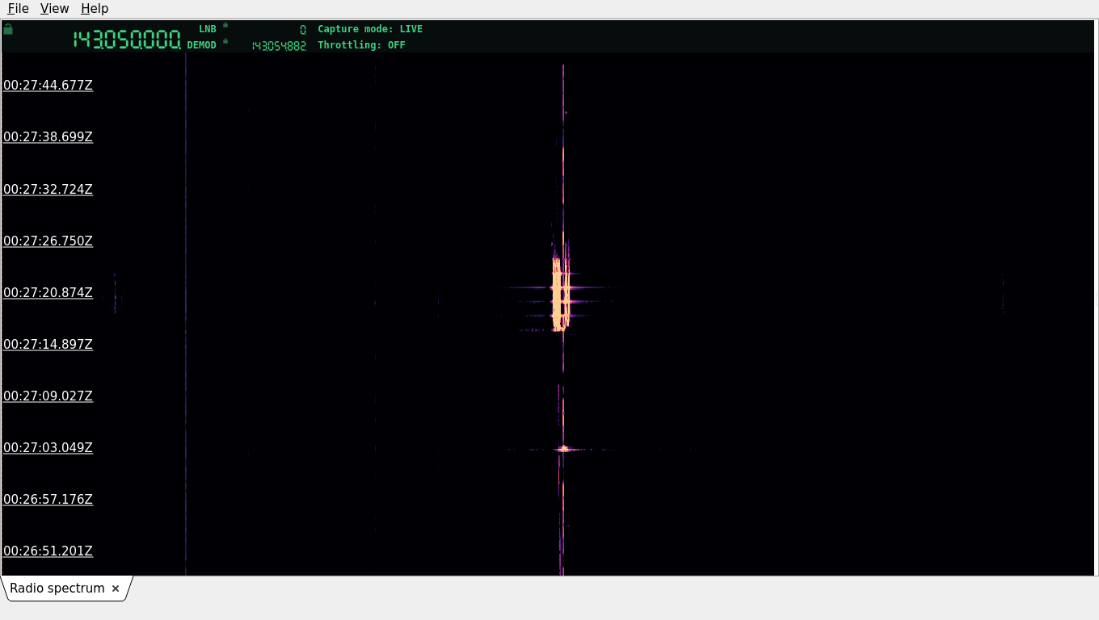Click timestamp 00:26:57.176Z

pyautogui.click(x=48, y=500)
